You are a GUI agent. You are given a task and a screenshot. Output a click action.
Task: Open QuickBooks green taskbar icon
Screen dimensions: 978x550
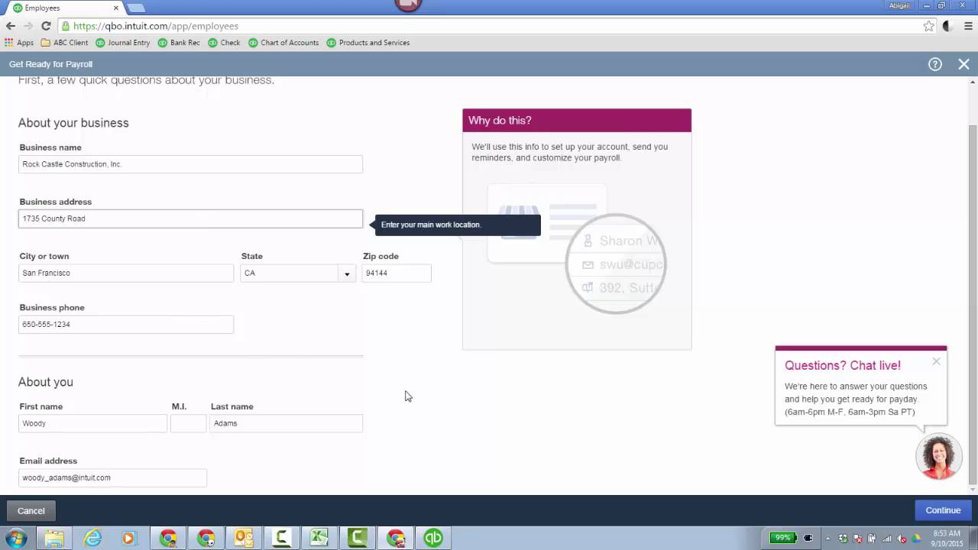pyautogui.click(x=433, y=538)
